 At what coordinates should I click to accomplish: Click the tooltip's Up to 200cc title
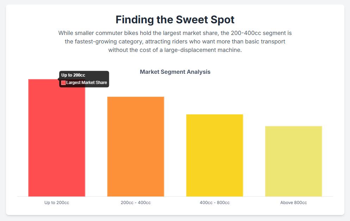73,75
